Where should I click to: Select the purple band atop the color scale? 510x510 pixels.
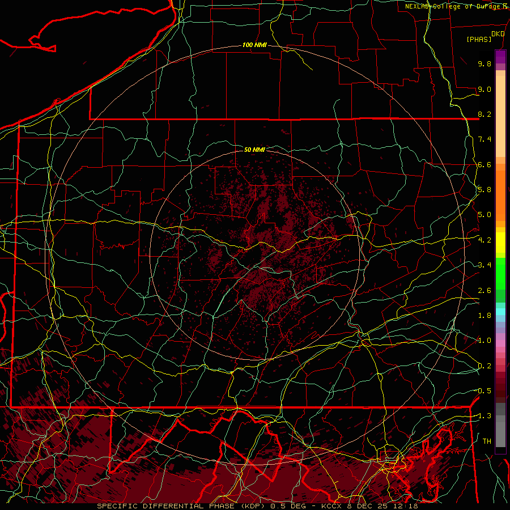pos(500,57)
